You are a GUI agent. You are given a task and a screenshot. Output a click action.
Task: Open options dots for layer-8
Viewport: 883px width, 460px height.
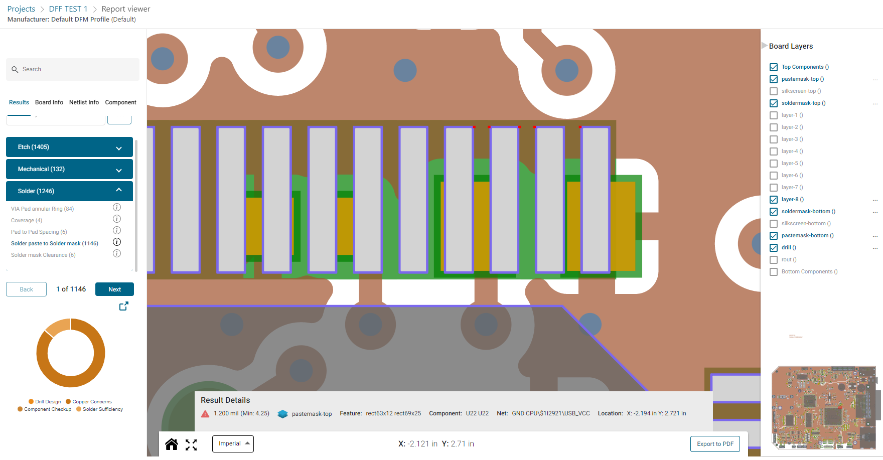coord(875,200)
